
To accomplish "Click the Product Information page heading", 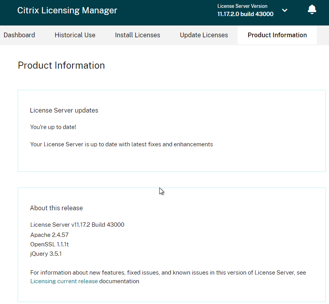I will tap(61, 65).
